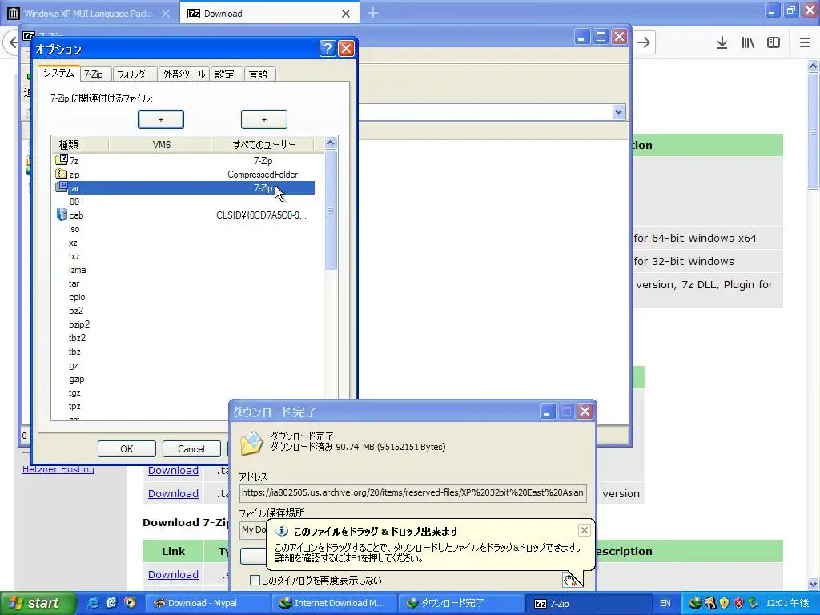Image resolution: width=820 pixels, height=615 pixels.
Task: Open the browser library icon
Action: (748, 43)
